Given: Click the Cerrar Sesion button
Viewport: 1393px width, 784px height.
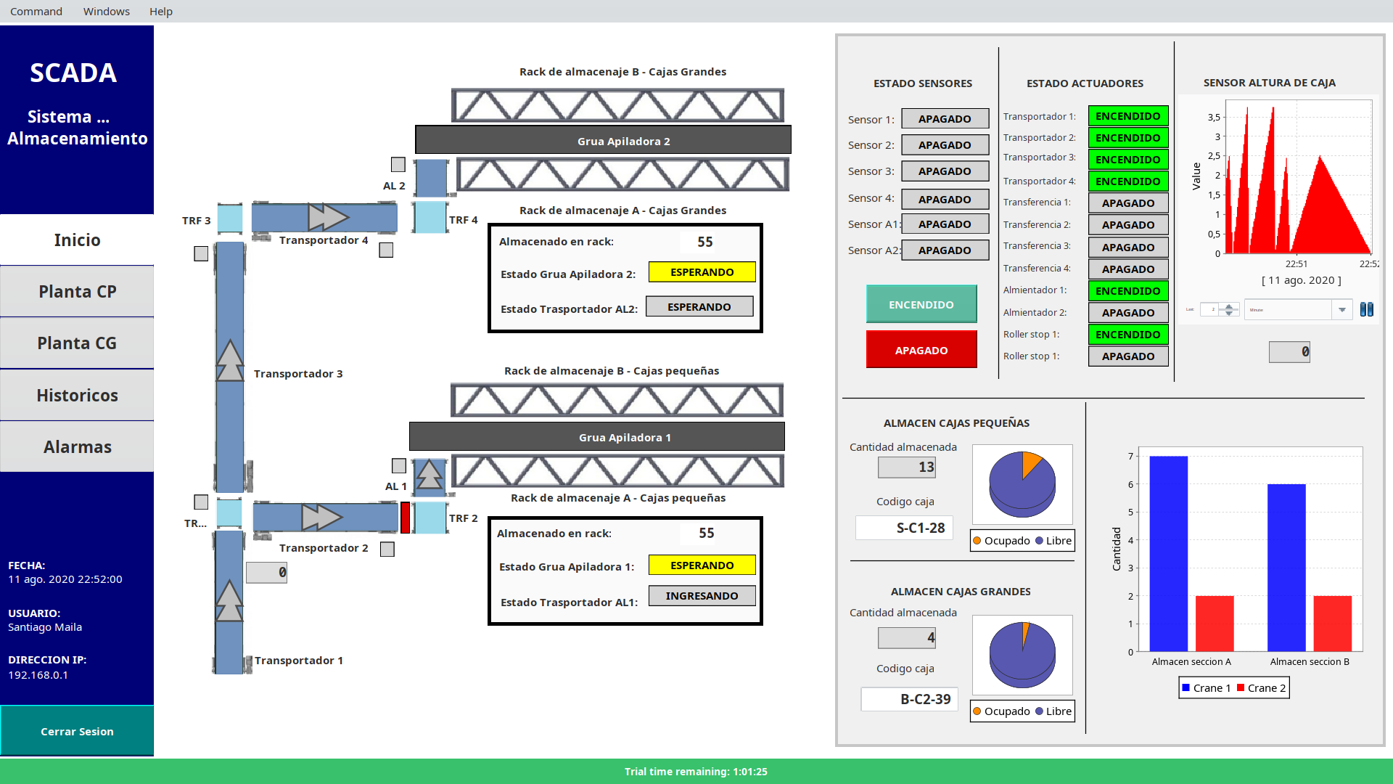Looking at the screenshot, I should 77,731.
